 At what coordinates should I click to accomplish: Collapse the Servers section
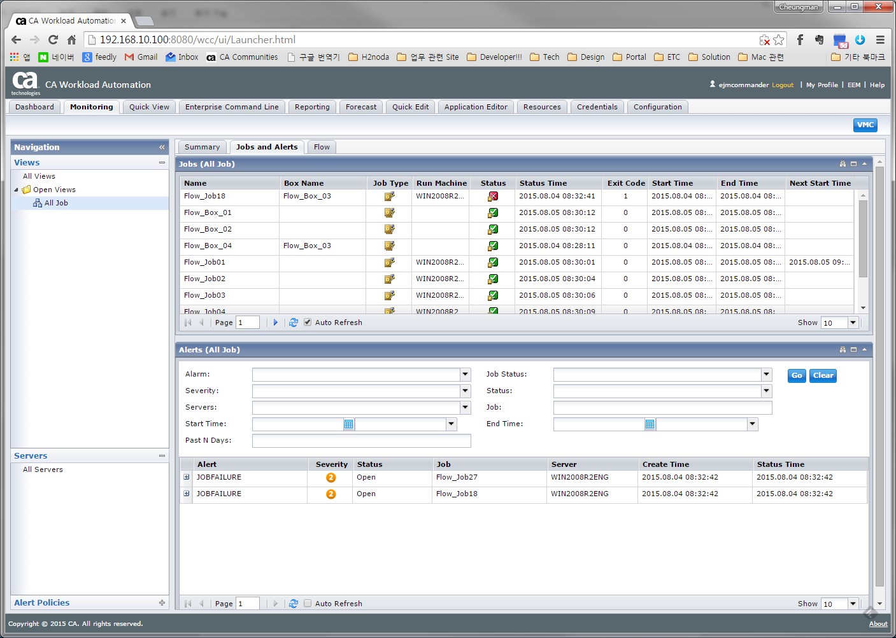tap(162, 456)
